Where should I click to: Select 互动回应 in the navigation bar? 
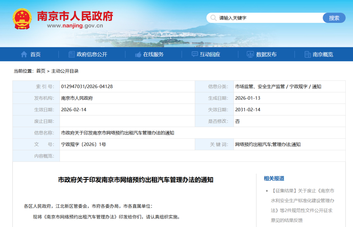coord(210,55)
